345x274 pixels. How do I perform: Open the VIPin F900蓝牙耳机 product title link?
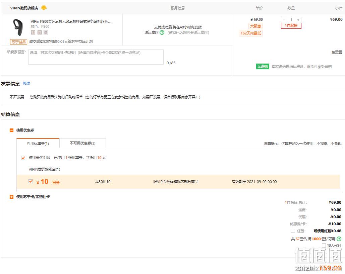click(x=71, y=21)
